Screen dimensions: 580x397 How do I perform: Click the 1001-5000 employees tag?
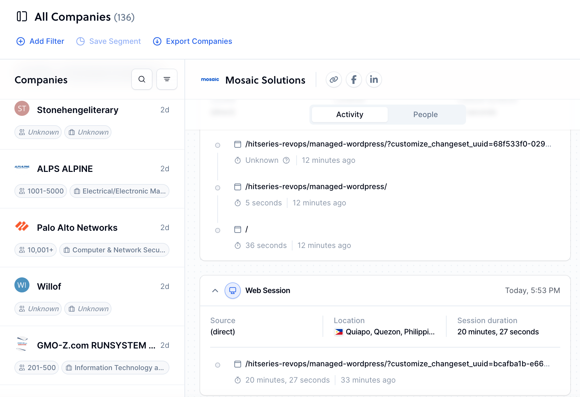pyautogui.click(x=41, y=191)
